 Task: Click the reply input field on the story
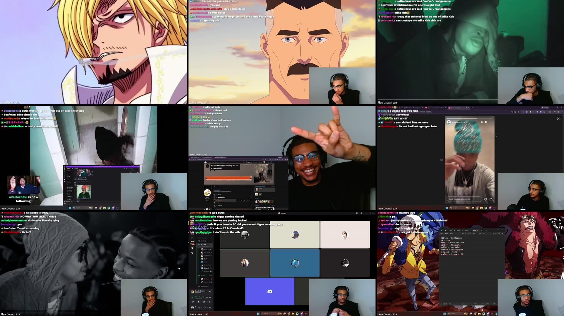[x=464, y=199]
